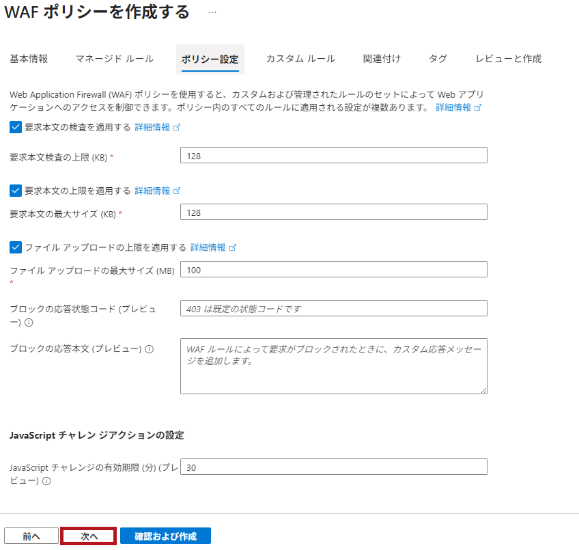Select the 関連付け tab

(x=382, y=59)
